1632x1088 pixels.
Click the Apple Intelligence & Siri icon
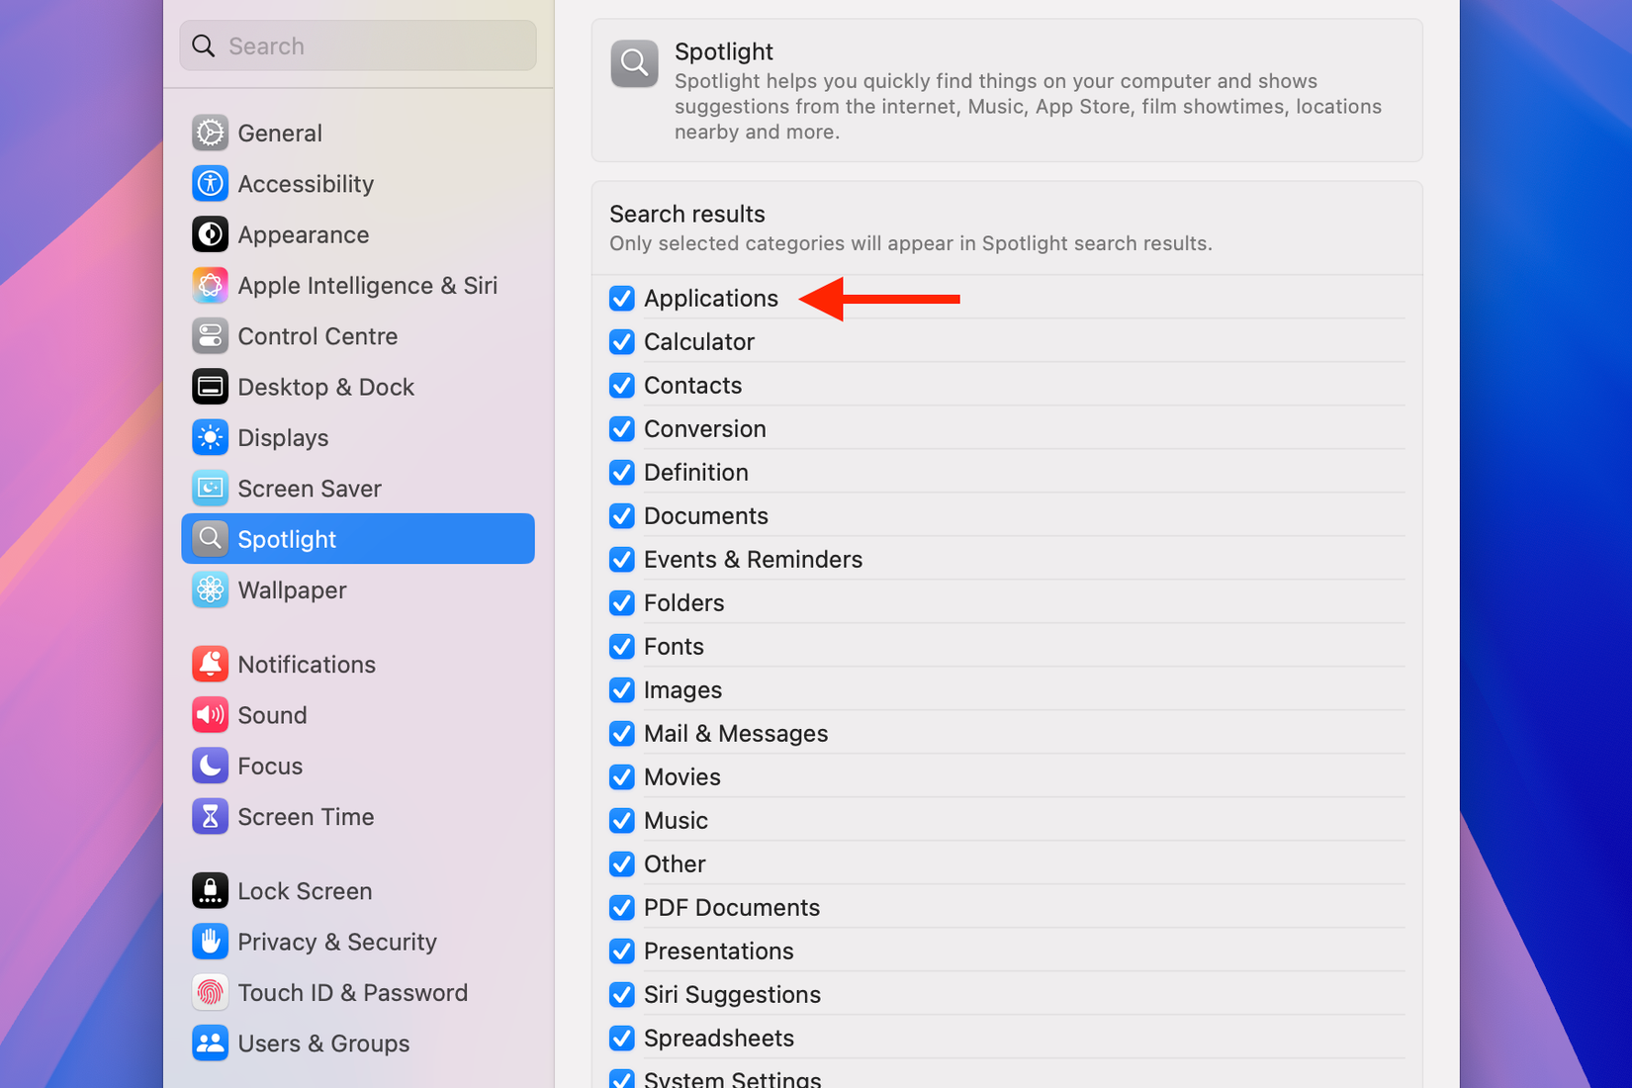tap(210, 285)
